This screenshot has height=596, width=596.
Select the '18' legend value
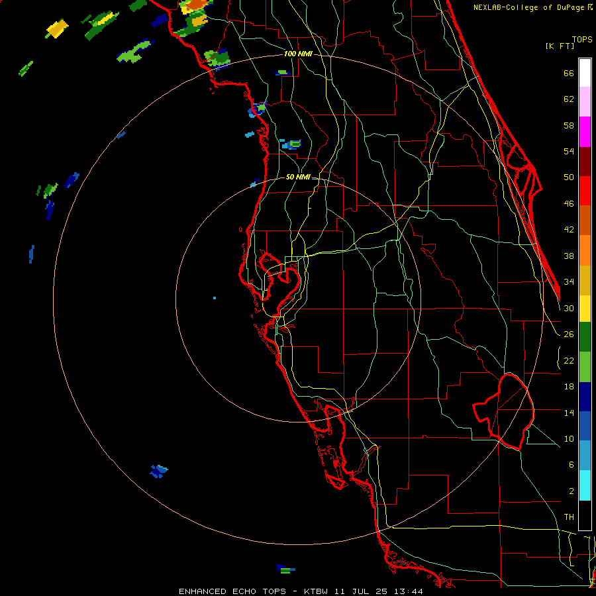569,387
